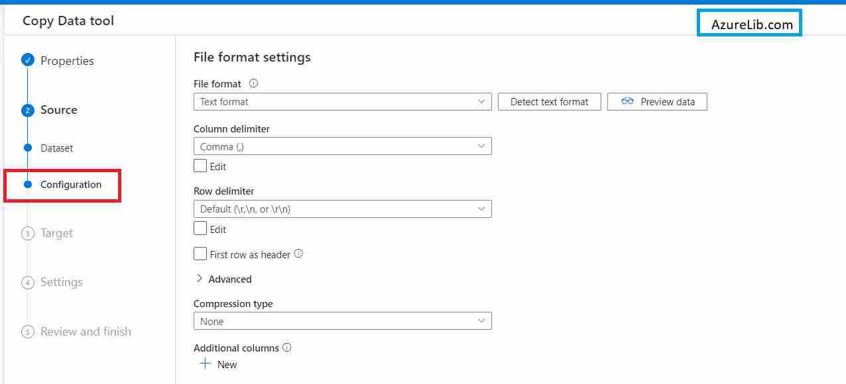This screenshot has height=384, width=846.
Task: Click Preview data button
Action: 657,101
